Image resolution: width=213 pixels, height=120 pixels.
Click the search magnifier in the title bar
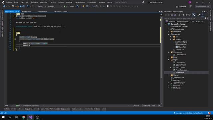coord(143,2)
